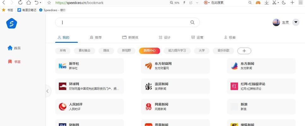The image size is (305, 126).
Task: Open the downloads arrow icon
Action: click(267, 3)
